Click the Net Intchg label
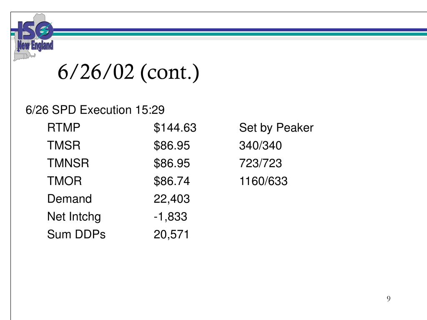The image size is (427, 320). click(x=74, y=217)
